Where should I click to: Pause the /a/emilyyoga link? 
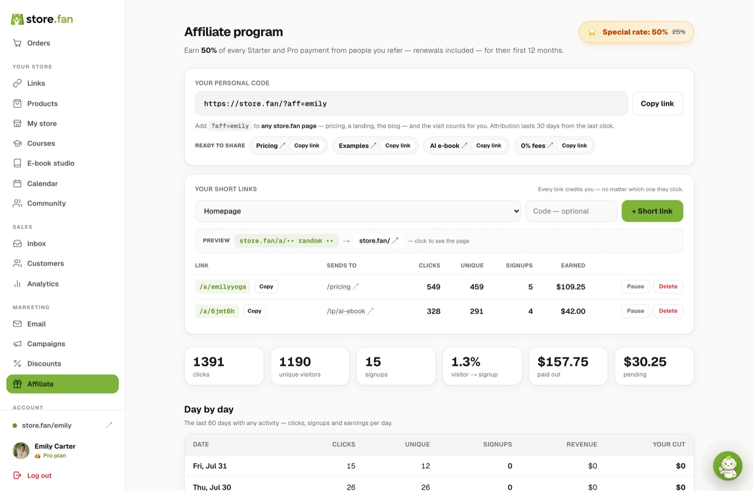635,287
